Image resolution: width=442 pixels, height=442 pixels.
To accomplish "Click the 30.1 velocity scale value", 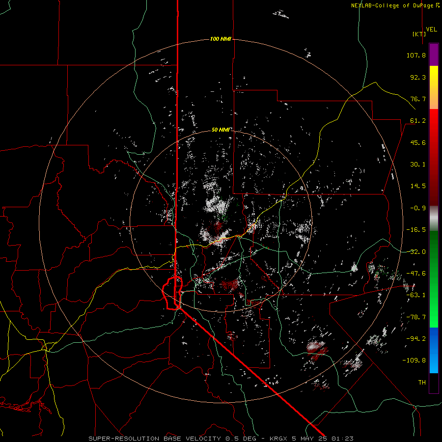I will (418, 165).
